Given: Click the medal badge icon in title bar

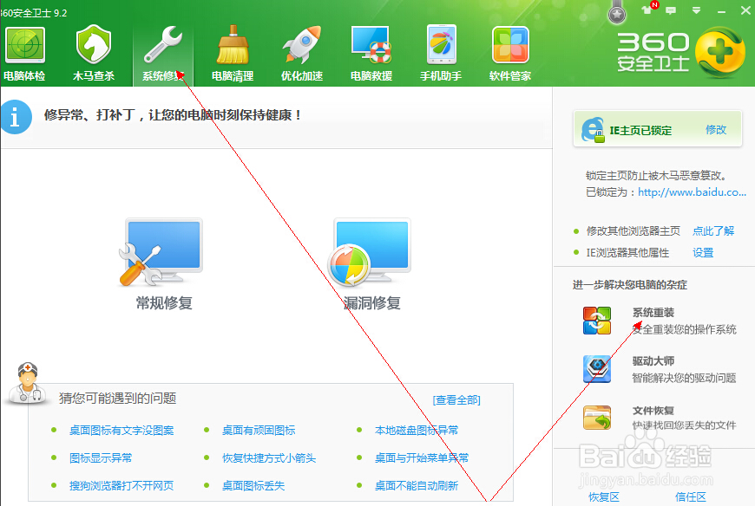Looking at the screenshot, I should point(617,12).
